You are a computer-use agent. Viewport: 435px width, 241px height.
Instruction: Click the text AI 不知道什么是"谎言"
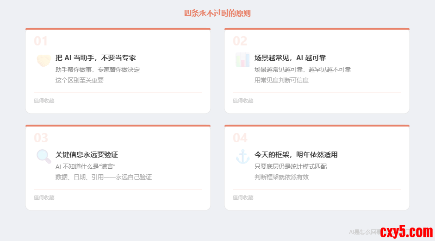[86, 166]
